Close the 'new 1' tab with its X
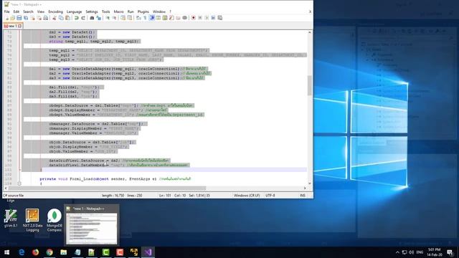Viewport: 459px width, 258px height. click(19, 26)
